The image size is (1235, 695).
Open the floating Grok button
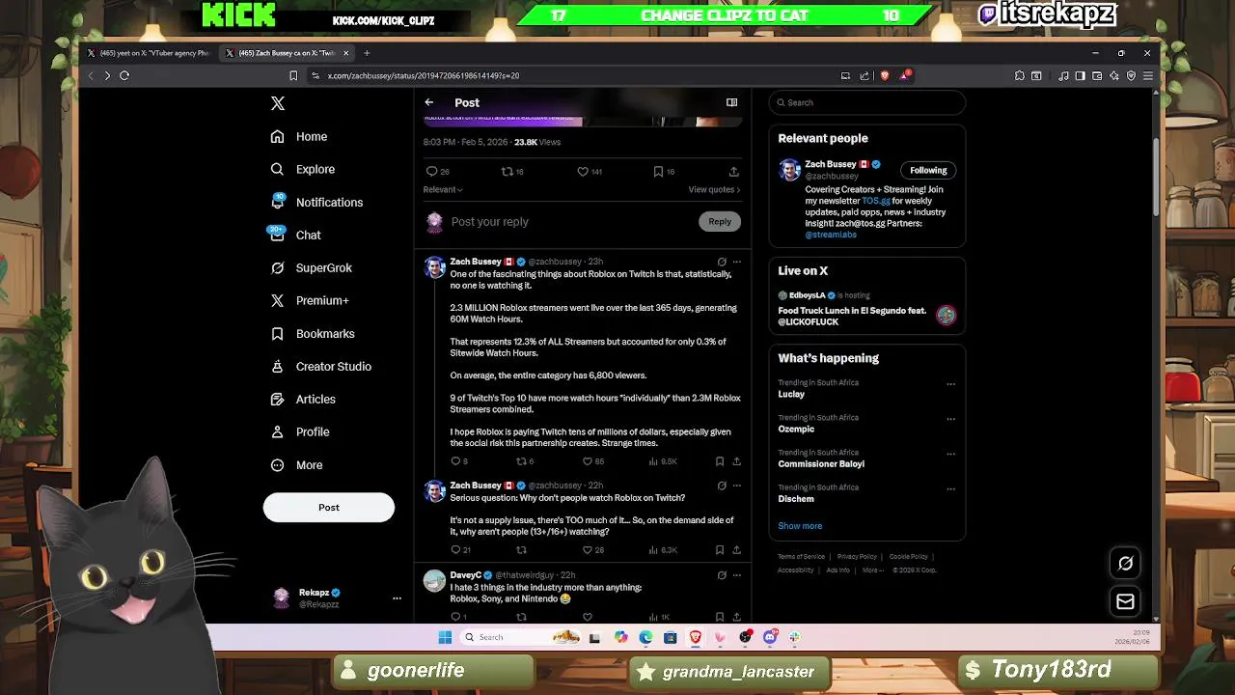click(x=1125, y=564)
